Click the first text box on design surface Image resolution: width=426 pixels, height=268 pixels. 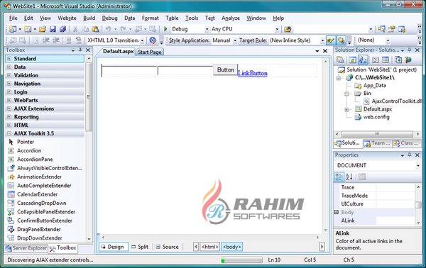click(x=129, y=71)
